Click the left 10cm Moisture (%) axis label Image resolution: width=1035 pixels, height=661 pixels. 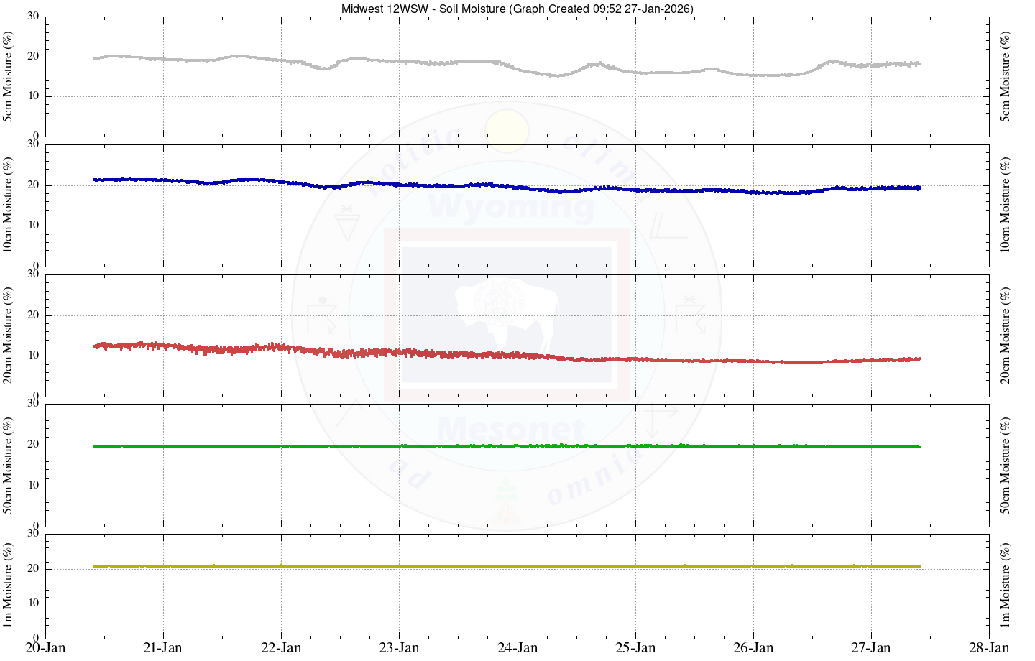pyautogui.click(x=9, y=205)
